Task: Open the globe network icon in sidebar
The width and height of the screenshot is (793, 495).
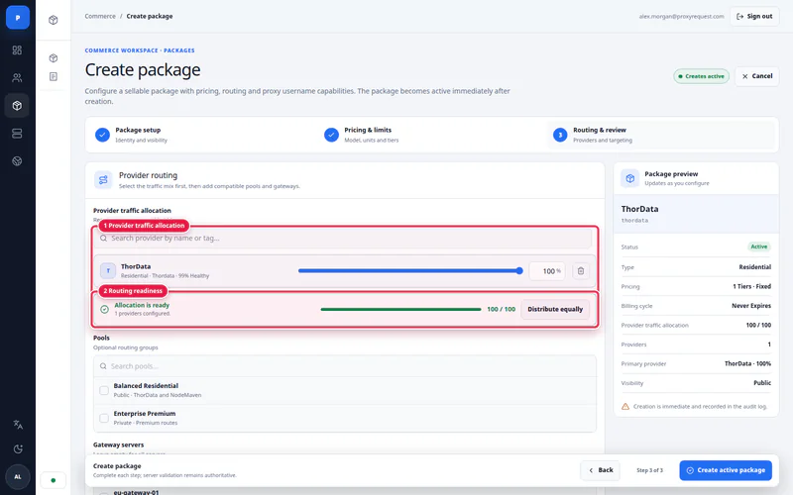Action: click(17, 161)
